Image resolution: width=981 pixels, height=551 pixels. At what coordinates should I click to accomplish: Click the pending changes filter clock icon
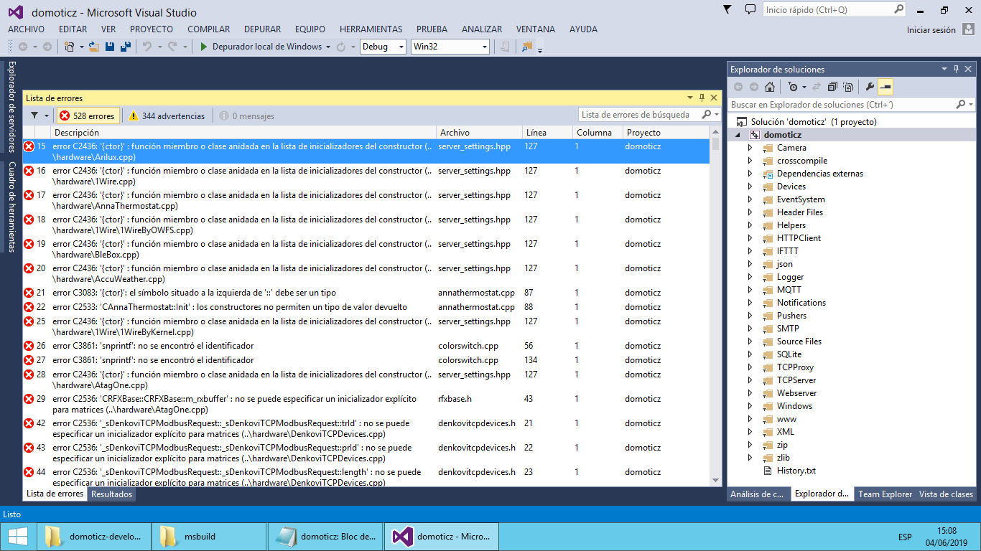792,87
